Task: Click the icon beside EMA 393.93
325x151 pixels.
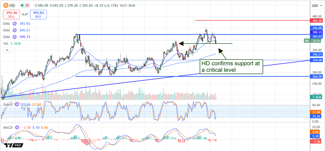Action: tap(14, 24)
